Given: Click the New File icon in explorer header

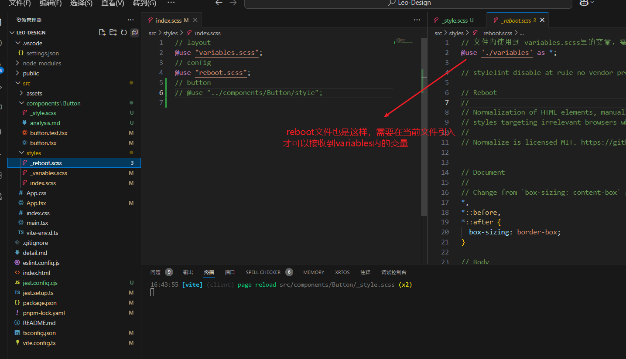Looking at the screenshot, I should 102,33.
